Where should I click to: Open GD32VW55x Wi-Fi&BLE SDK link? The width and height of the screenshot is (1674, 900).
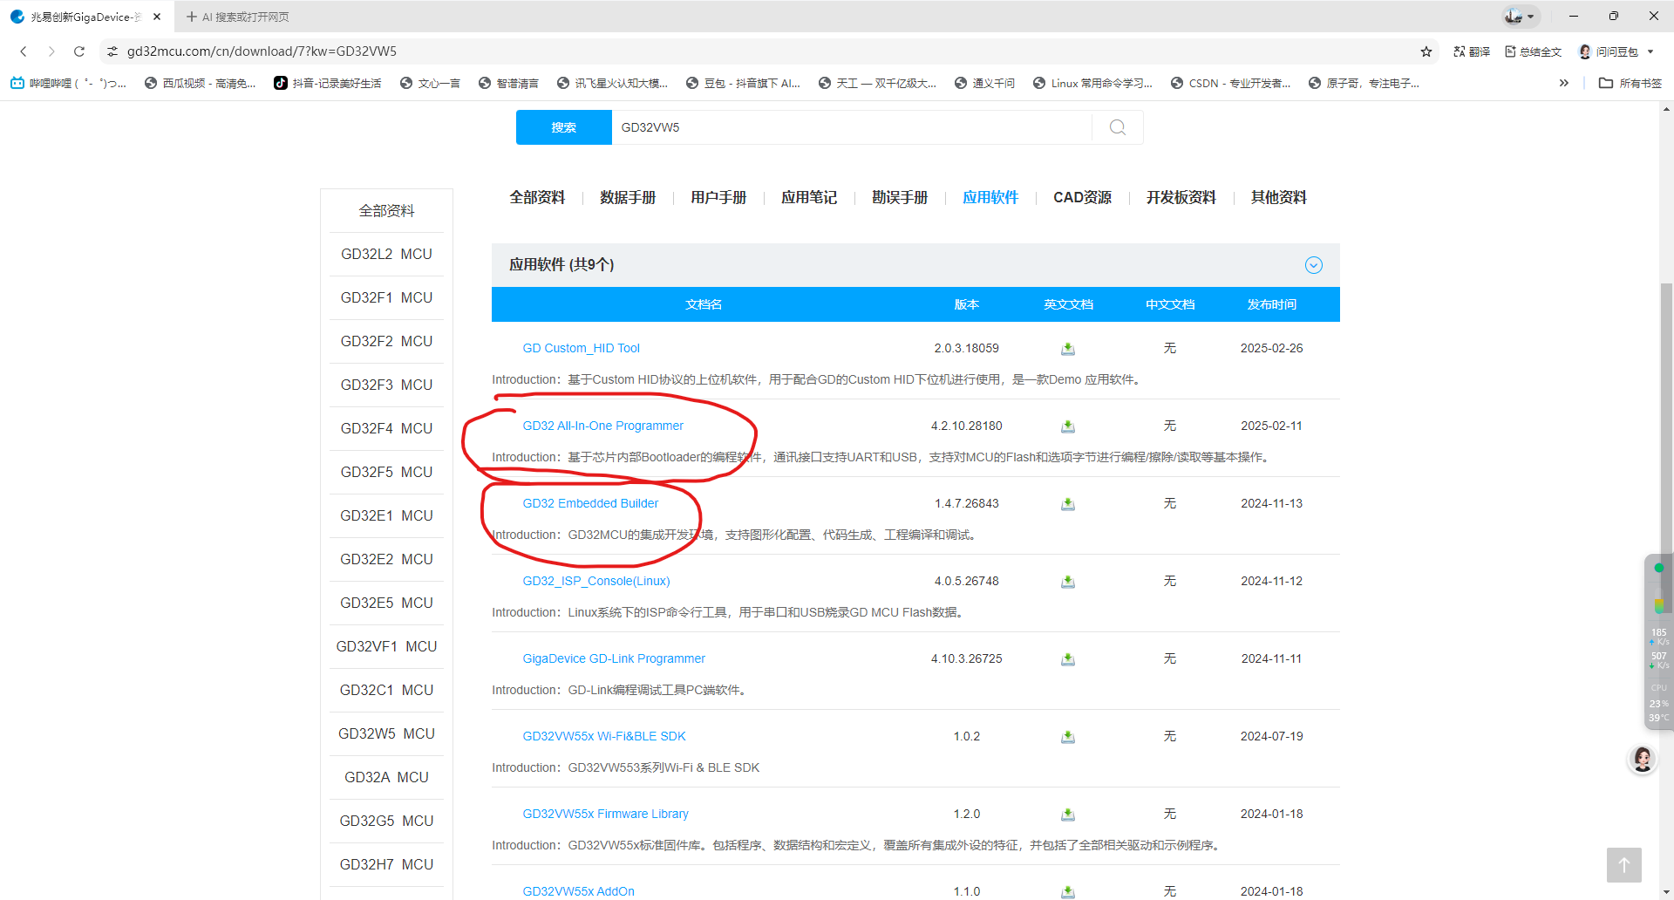pyautogui.click(x=604, y=736)
